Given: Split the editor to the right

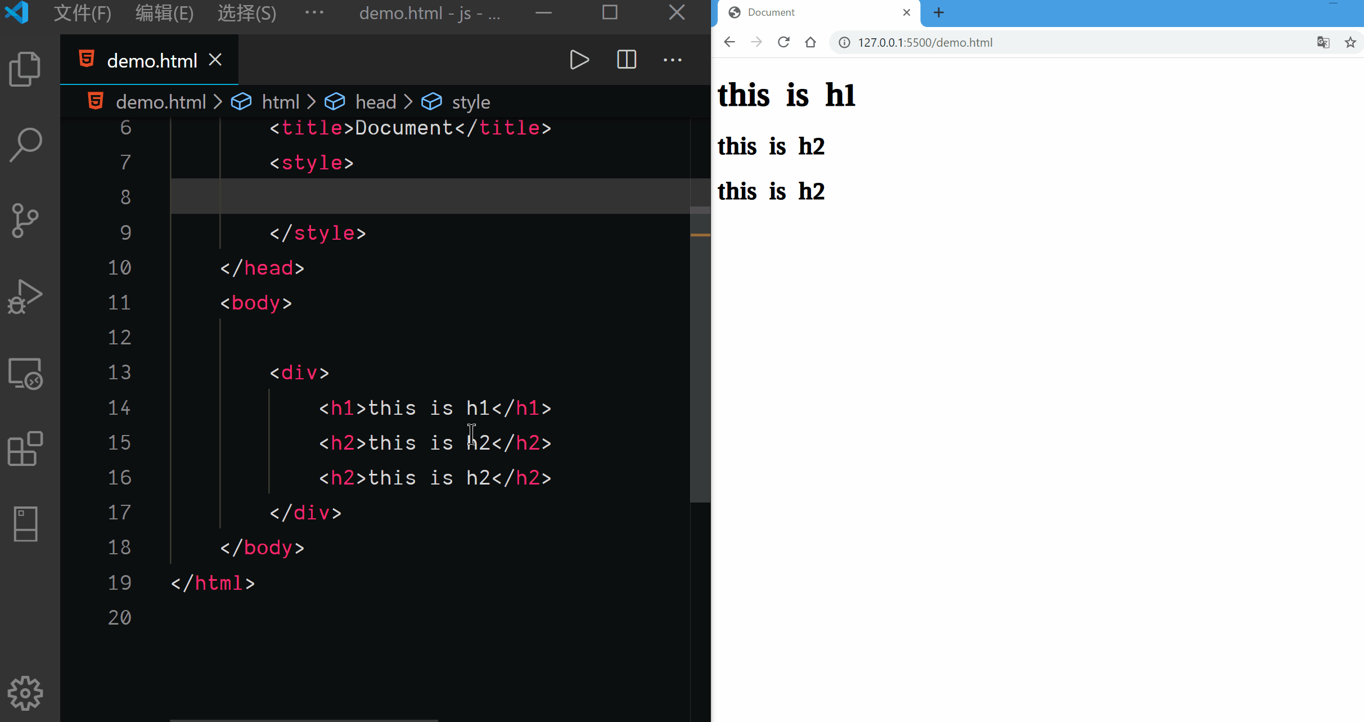Looking at the screenshot, I should pyautogui.click(x=626, y=60).
